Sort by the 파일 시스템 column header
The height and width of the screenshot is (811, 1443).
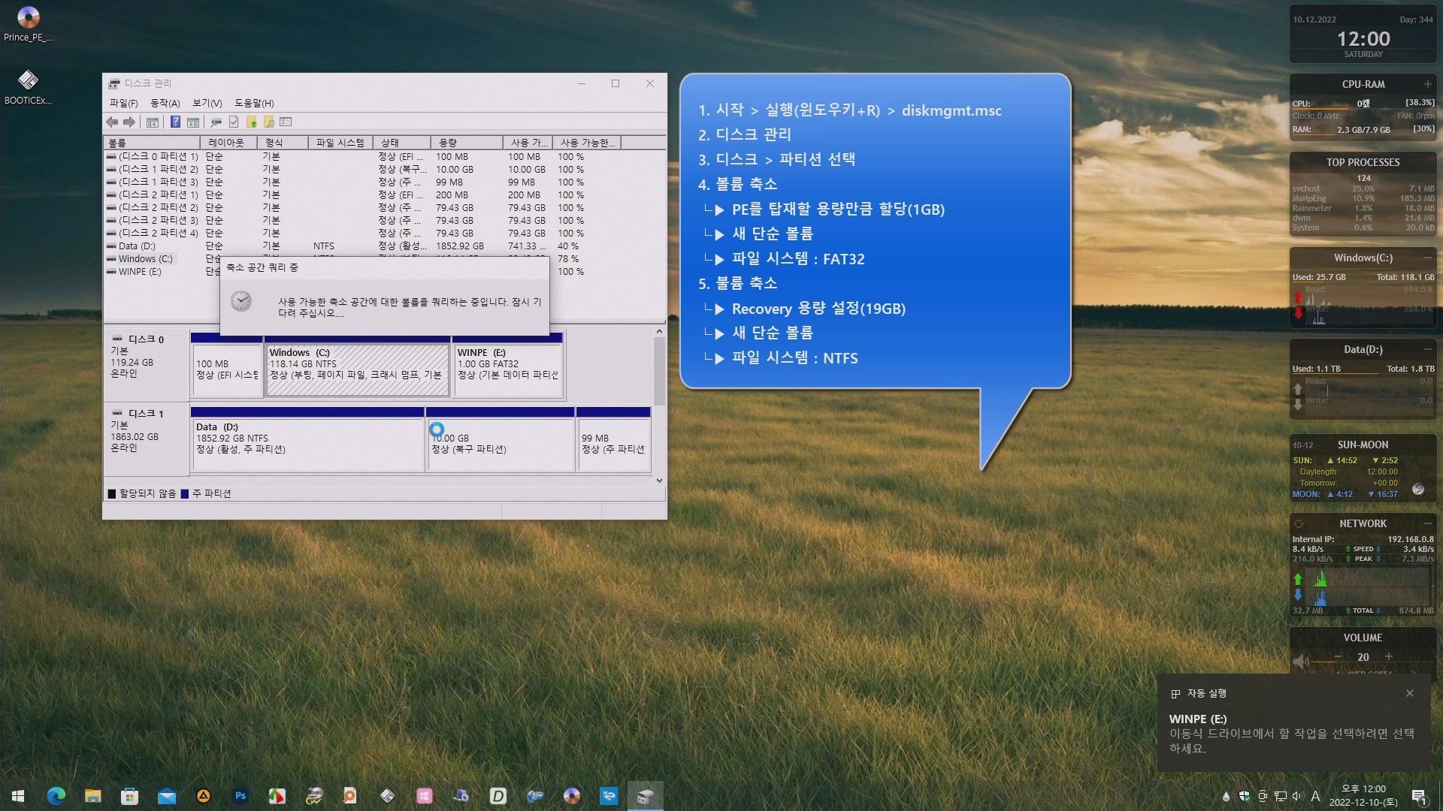coord(340,143)
